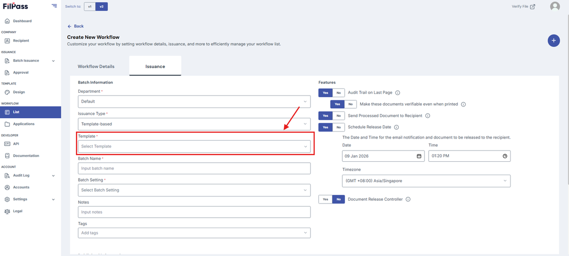The image size is (569, 256).
Task: Set Audit Trail on Last Page to No
Action: point(339,93)
